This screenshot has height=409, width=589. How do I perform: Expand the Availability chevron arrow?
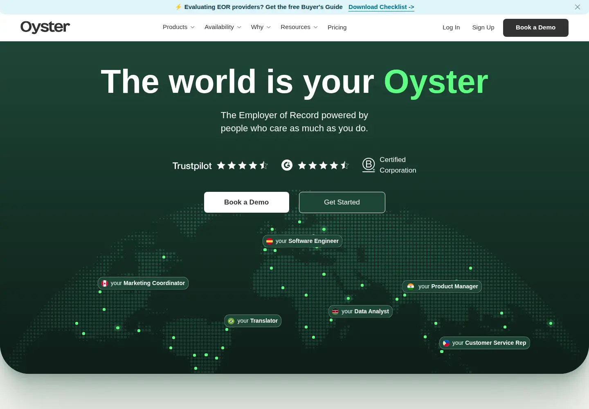pyautogui.click(x=239, y=27)
